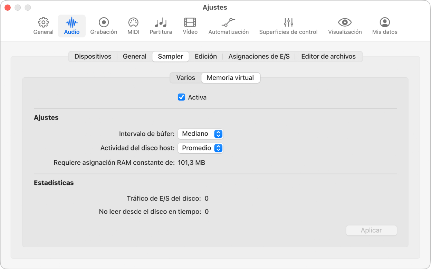Select the Sampler tab

(x=171, y=57)
